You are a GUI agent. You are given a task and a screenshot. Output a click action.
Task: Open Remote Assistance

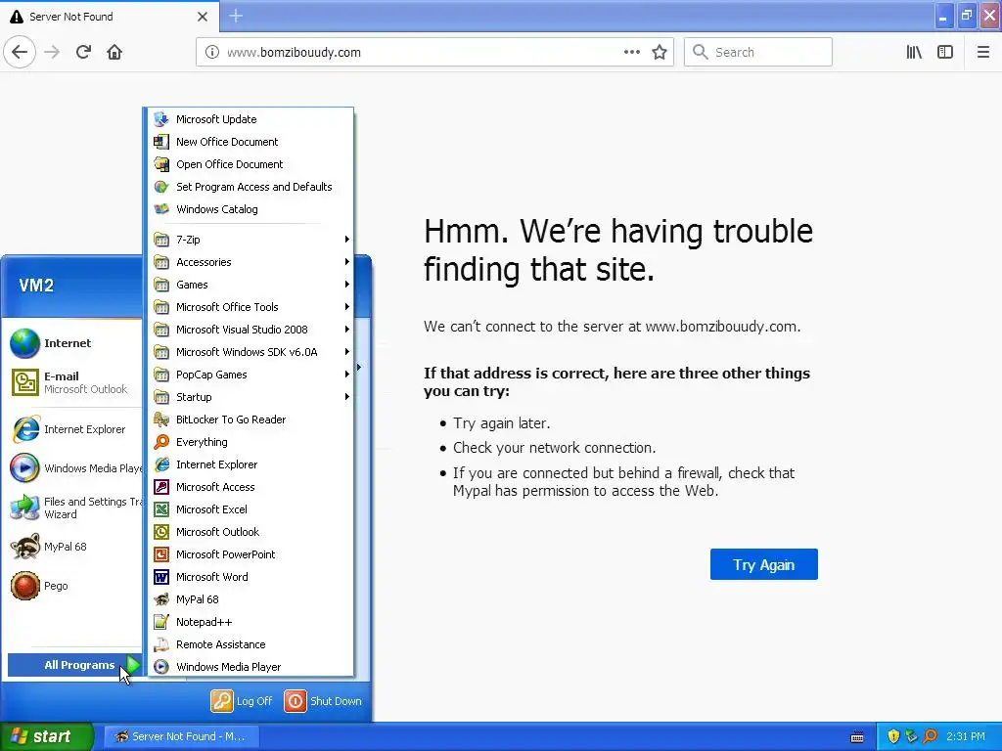(250, 644)
